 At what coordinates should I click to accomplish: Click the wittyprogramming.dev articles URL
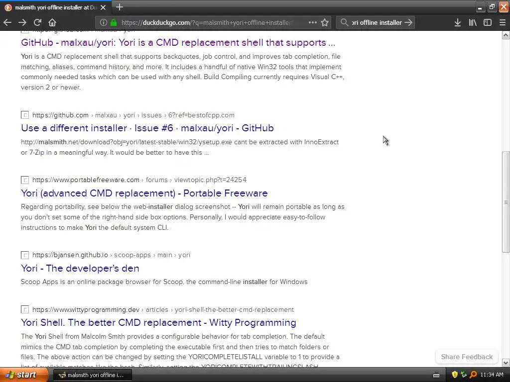[163, 309]
